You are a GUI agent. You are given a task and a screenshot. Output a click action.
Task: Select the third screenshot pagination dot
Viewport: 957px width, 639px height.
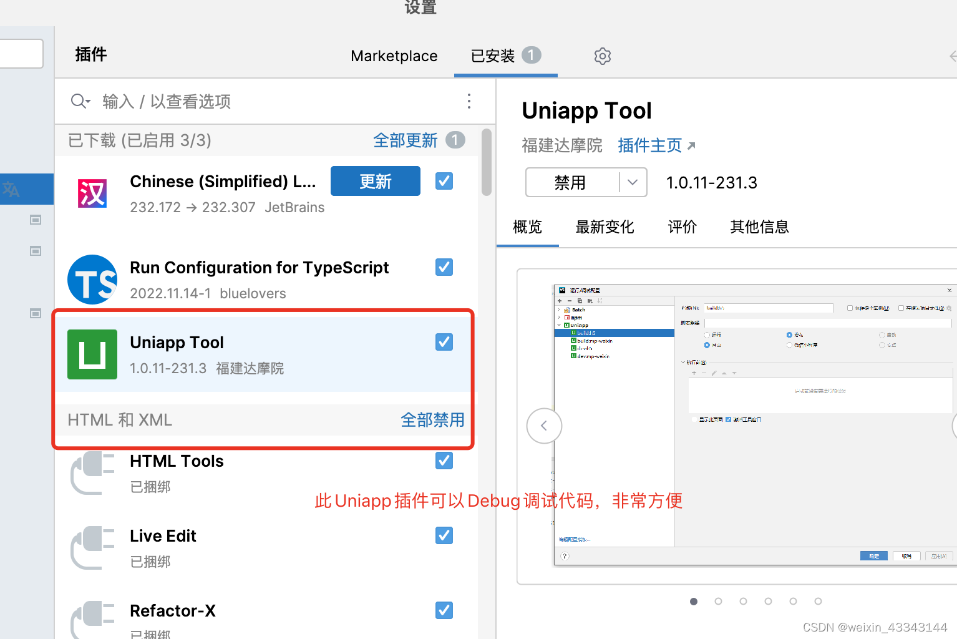(x=744, y=601)
